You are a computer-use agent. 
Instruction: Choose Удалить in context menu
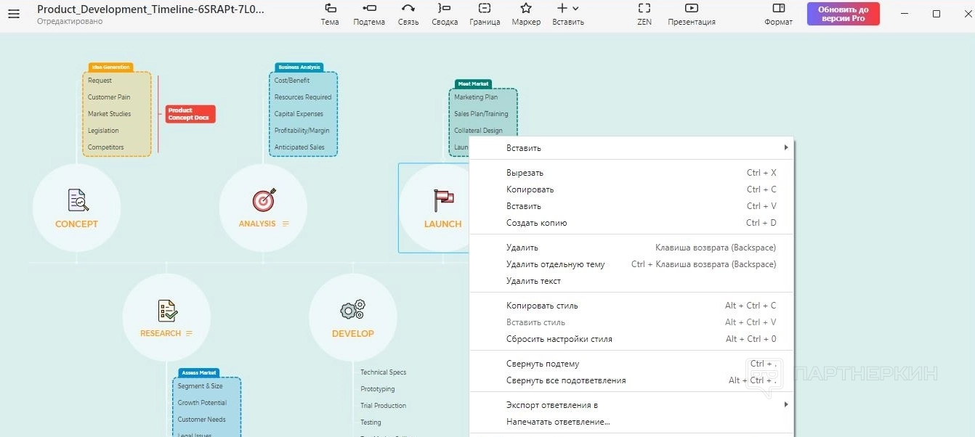tap(632, 248)
